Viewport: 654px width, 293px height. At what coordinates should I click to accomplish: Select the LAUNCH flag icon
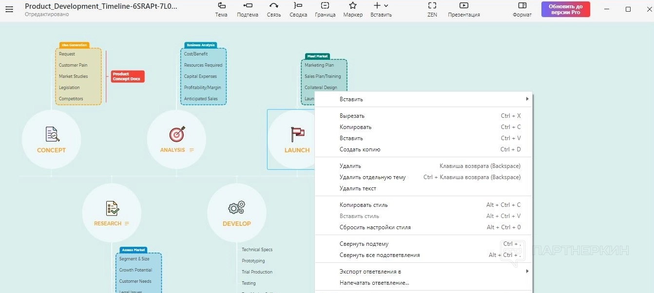point(297,134)
